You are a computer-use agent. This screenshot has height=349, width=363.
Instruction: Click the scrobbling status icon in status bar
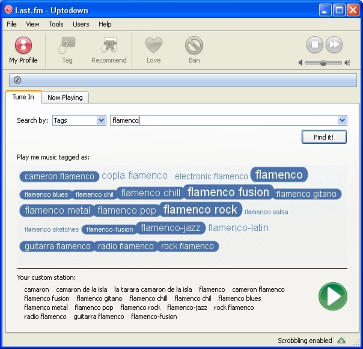point(341,340)
